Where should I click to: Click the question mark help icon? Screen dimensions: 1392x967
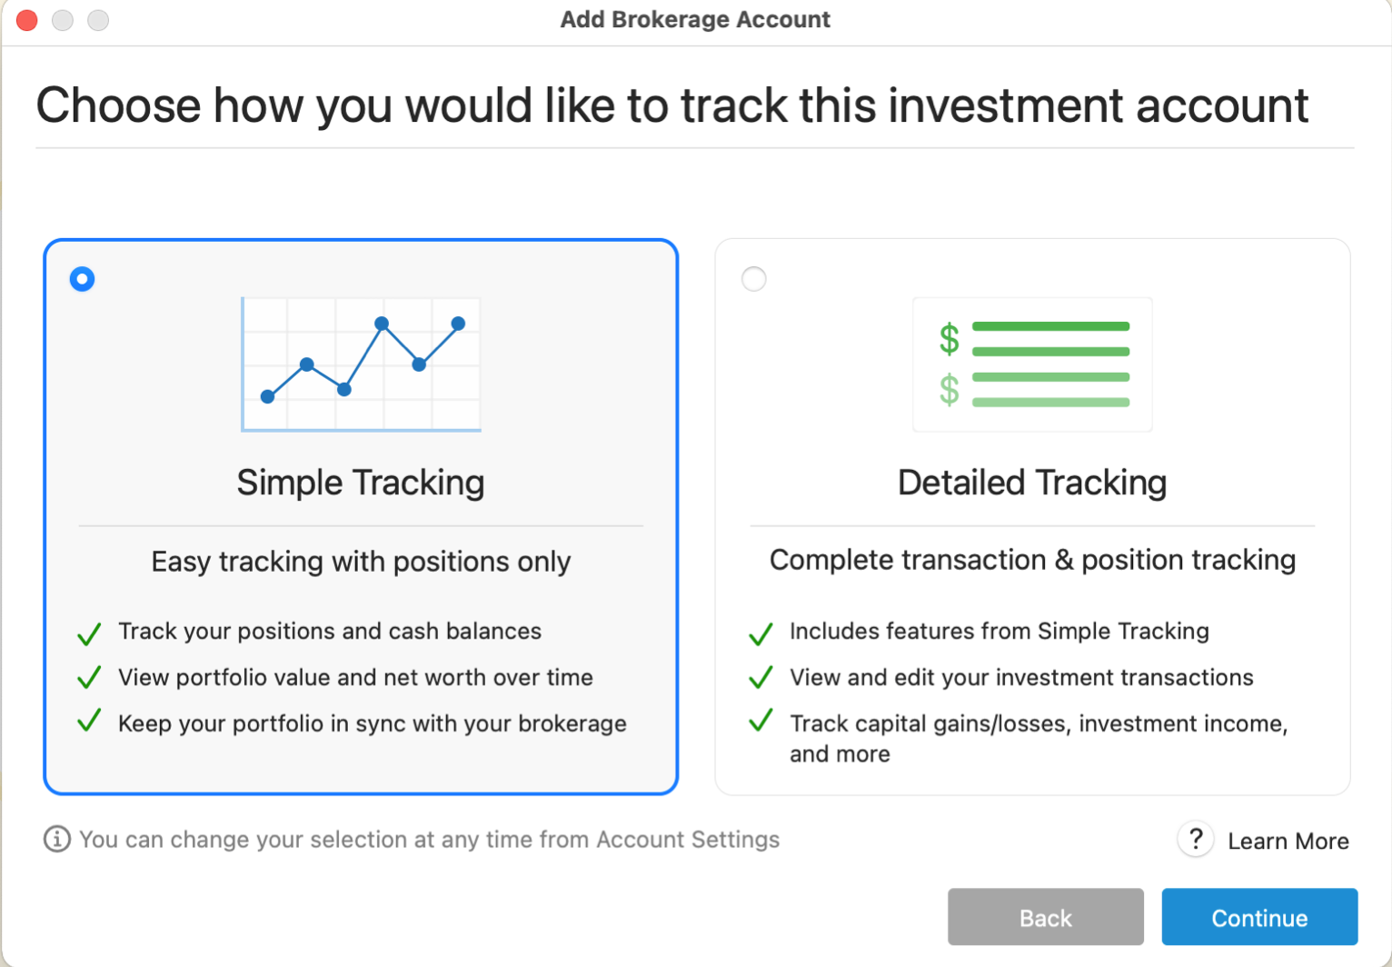(x=1196, y=839)
